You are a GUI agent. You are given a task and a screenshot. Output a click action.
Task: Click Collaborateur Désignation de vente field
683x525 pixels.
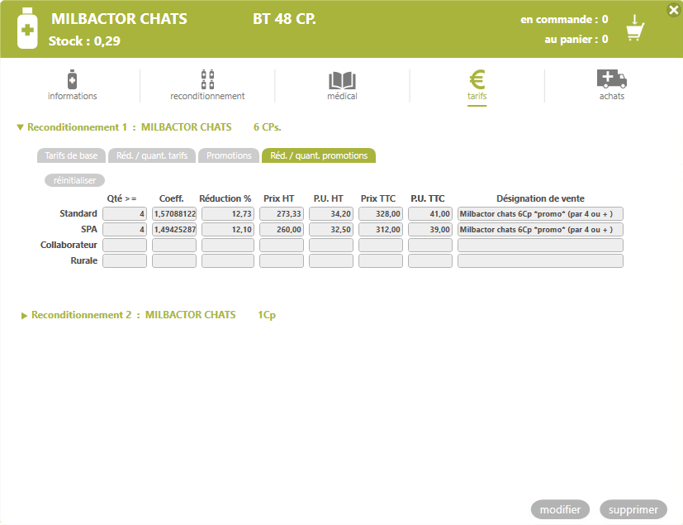(541, 245)
